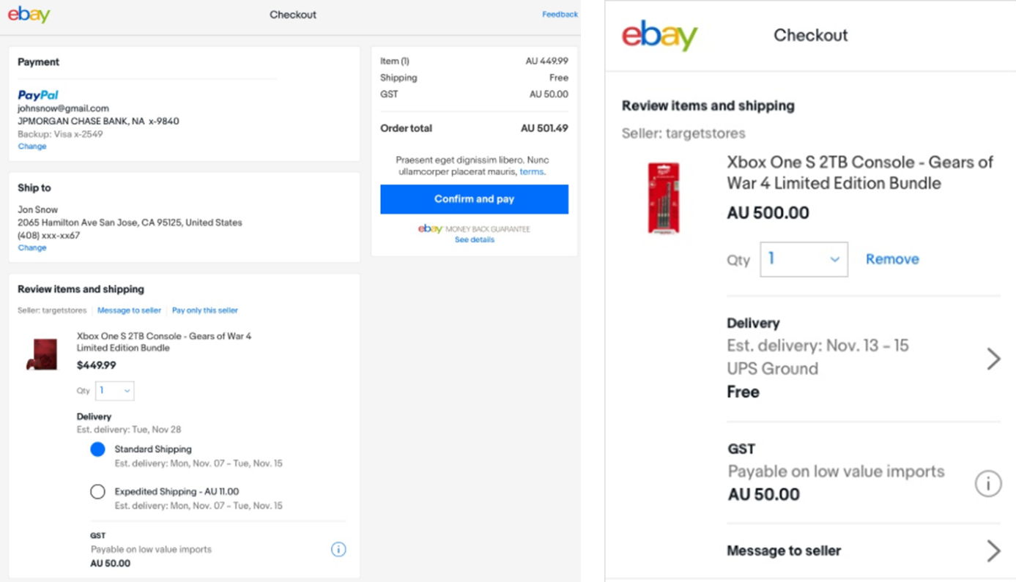Image resolution: width=1016 pixels, height=582 pixels.
Task: Click Pay only this seller link
Action: (x=205, y=310)
